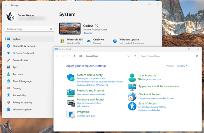The height and width of the screenshot is (133, 204).
Task: Click the Accounts person icon in Settings
Action: pyautogui.click(x=8, y=74)
